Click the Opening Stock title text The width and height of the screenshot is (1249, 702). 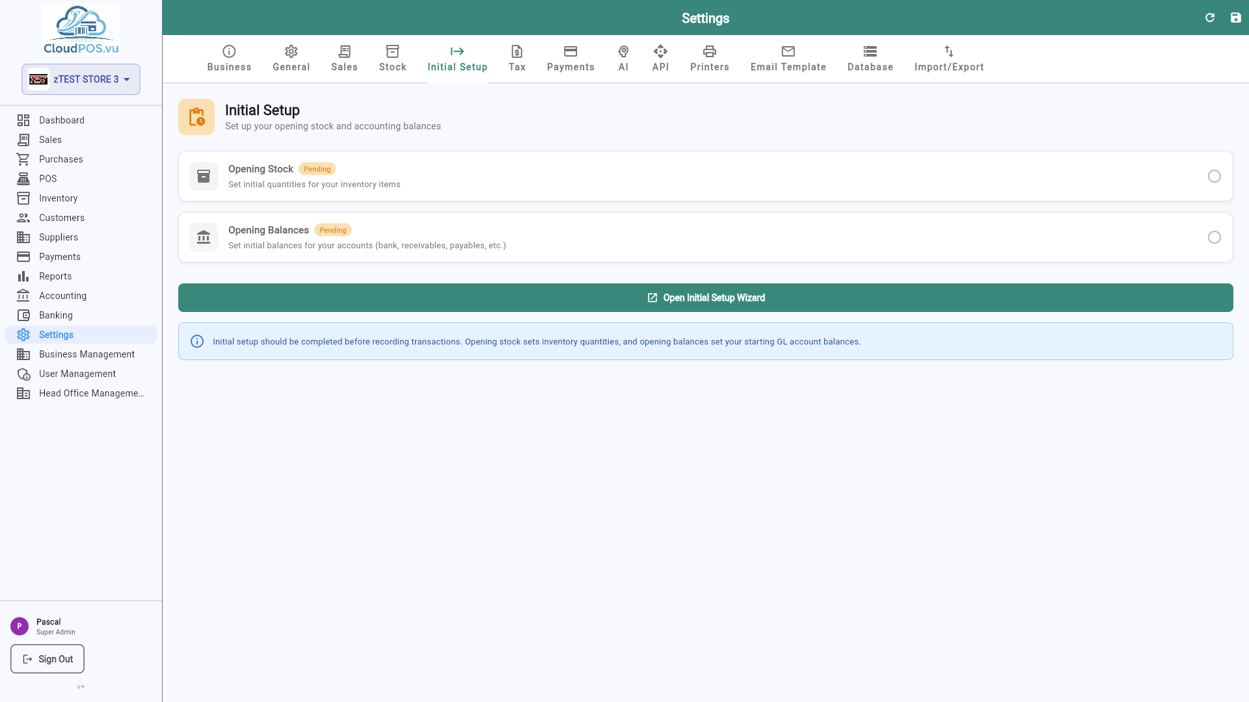[x=261, y=169]
